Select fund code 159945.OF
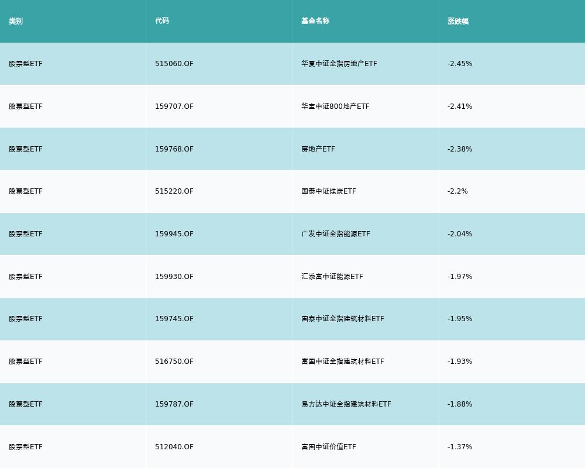Image resolution: width=585 pixels, height=468 pixels. [174, 234]
